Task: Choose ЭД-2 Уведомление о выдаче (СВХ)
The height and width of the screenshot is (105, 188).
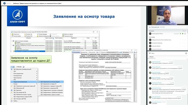Action: click(24, 97)
